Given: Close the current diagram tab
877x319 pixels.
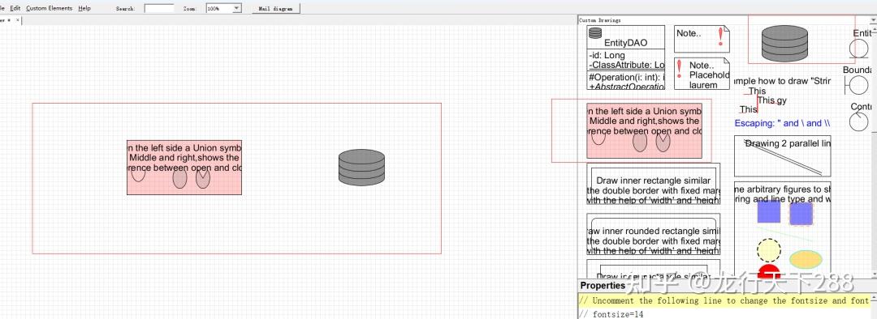Looking at the screenshot, I should click(x=17, y=20).
